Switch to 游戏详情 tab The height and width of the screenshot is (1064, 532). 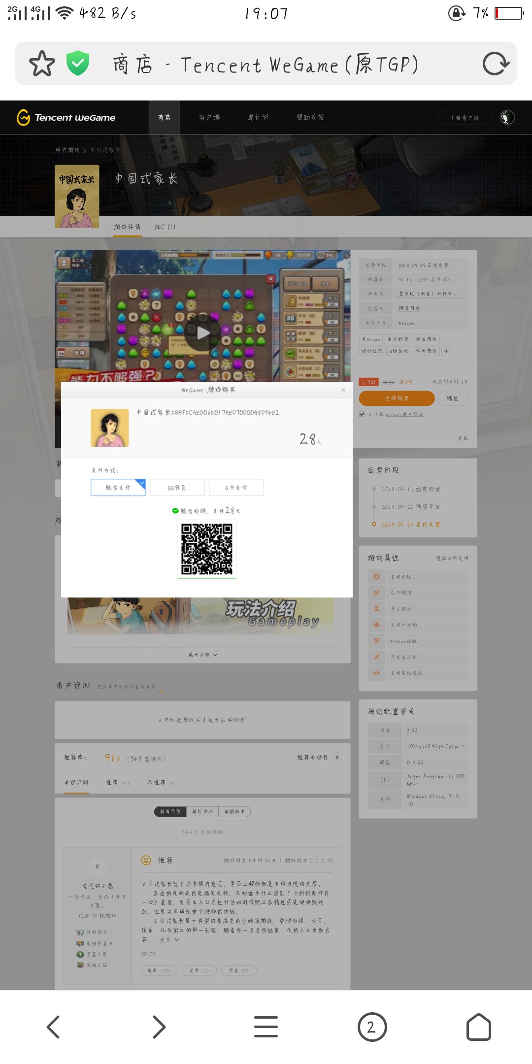pos(127,227)
